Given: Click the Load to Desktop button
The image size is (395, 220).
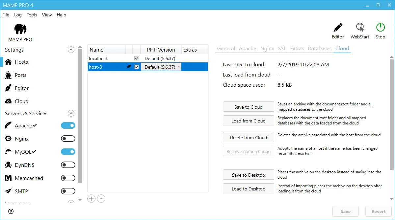Looking at the screenshot, I should 249,188.
